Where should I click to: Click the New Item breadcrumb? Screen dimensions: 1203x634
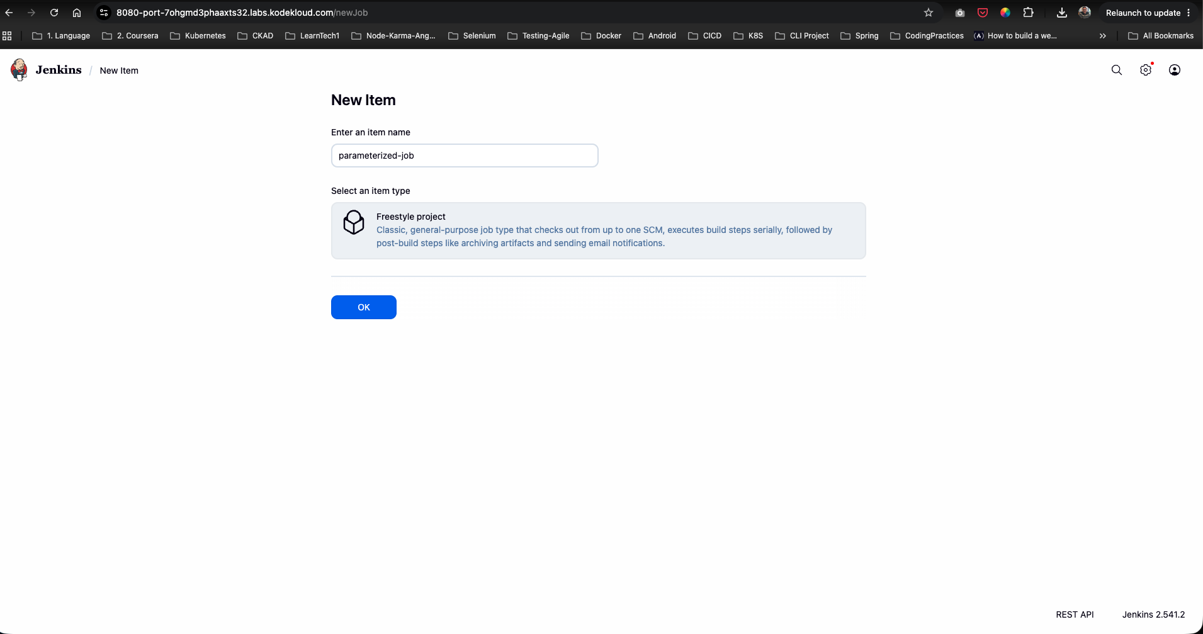(119, 71)
